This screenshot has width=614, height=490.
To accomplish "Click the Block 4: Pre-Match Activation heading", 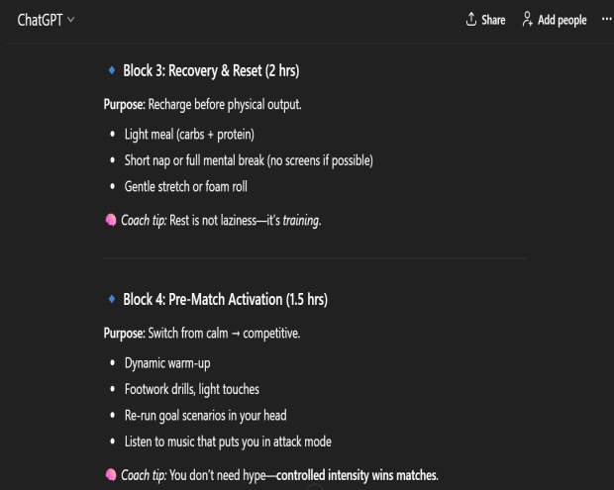I will (225, 299).
